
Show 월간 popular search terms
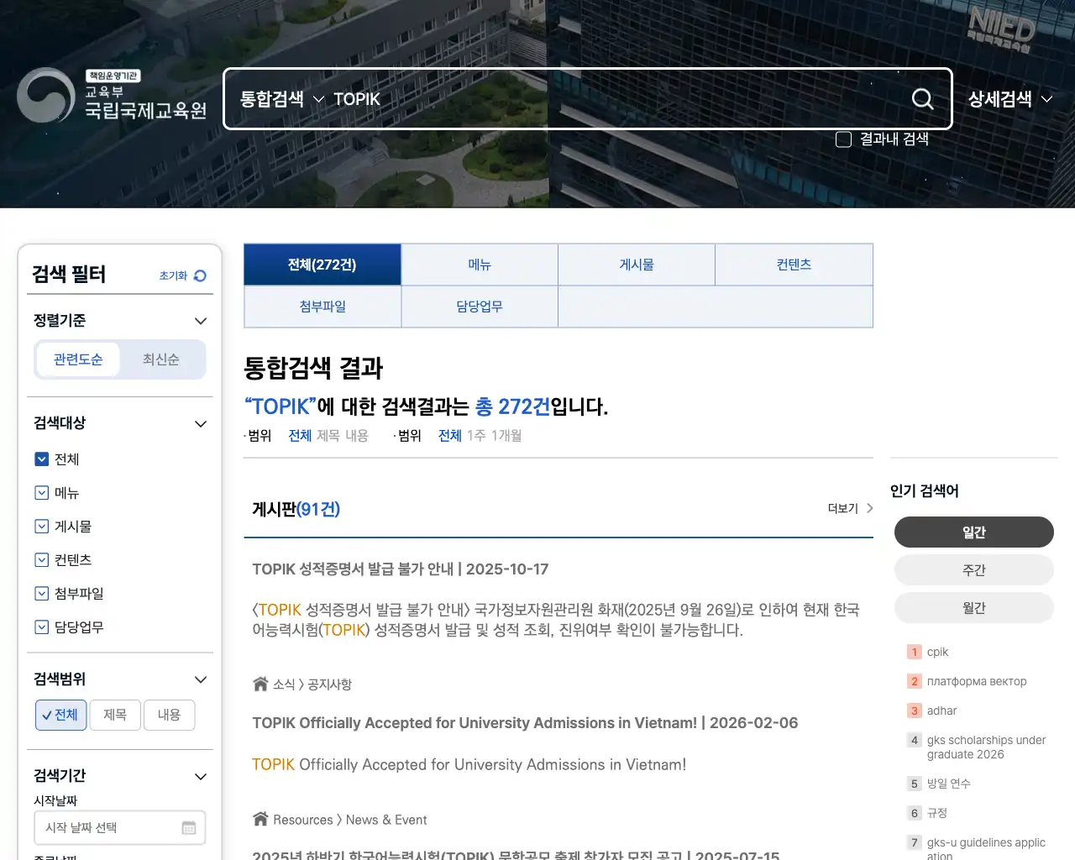click(x=974, y=608)
